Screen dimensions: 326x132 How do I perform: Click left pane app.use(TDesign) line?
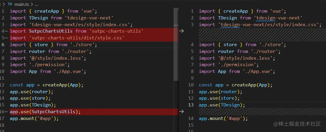point(33,105)
